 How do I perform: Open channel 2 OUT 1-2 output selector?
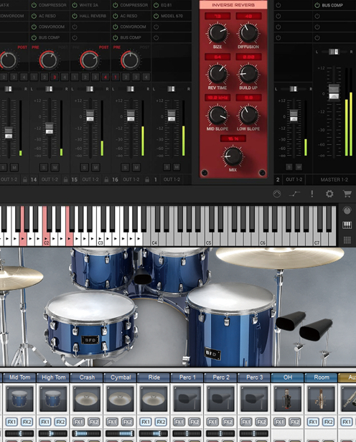point(294,179)
